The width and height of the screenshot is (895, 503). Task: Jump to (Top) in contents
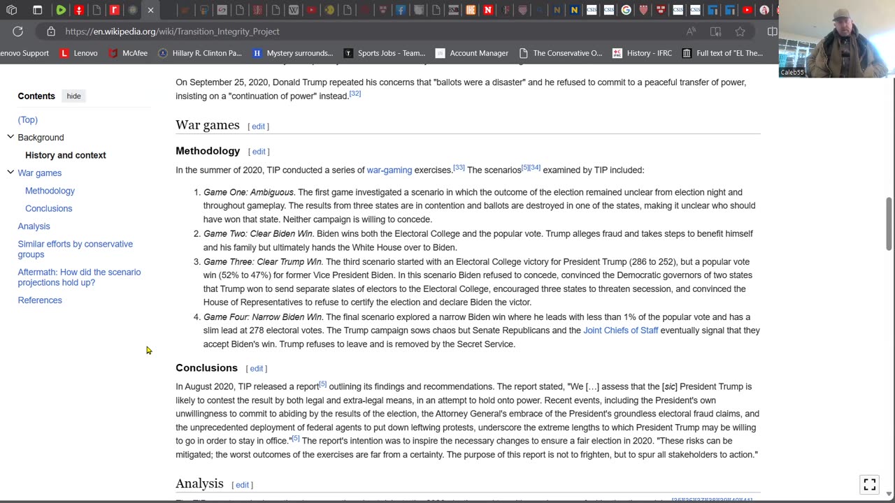pyautogui.click(x=28, y=120)
